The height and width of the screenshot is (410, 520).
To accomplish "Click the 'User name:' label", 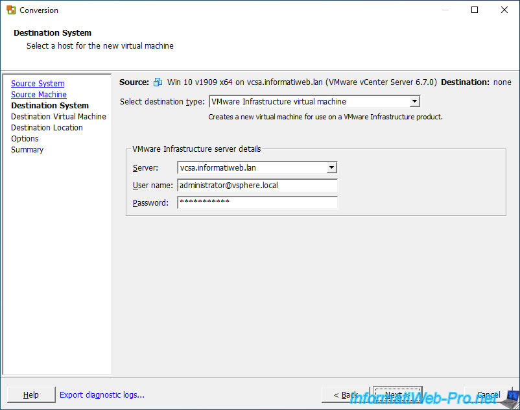I will 153,186.
